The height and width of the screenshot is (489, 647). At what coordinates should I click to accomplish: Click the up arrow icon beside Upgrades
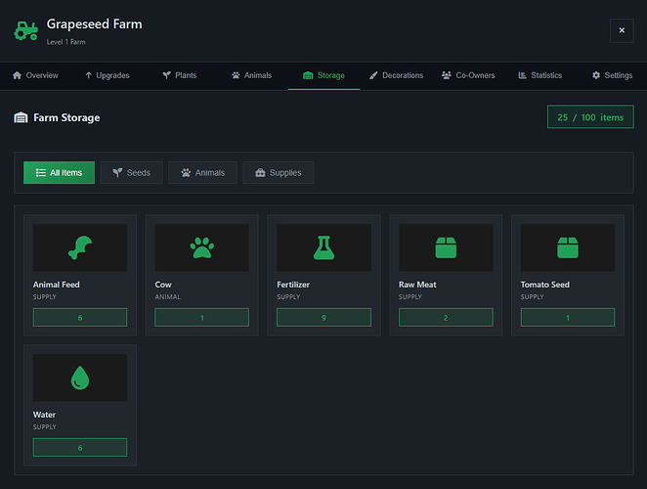88,75
